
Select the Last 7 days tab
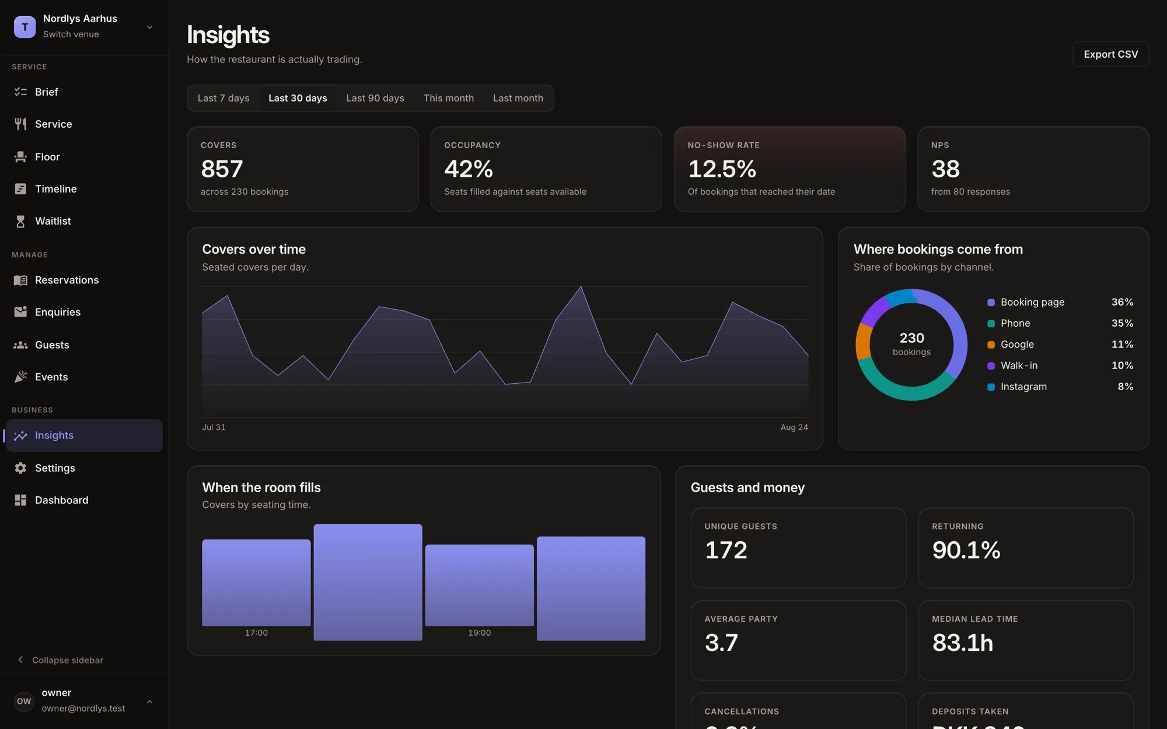click(223, 98)
